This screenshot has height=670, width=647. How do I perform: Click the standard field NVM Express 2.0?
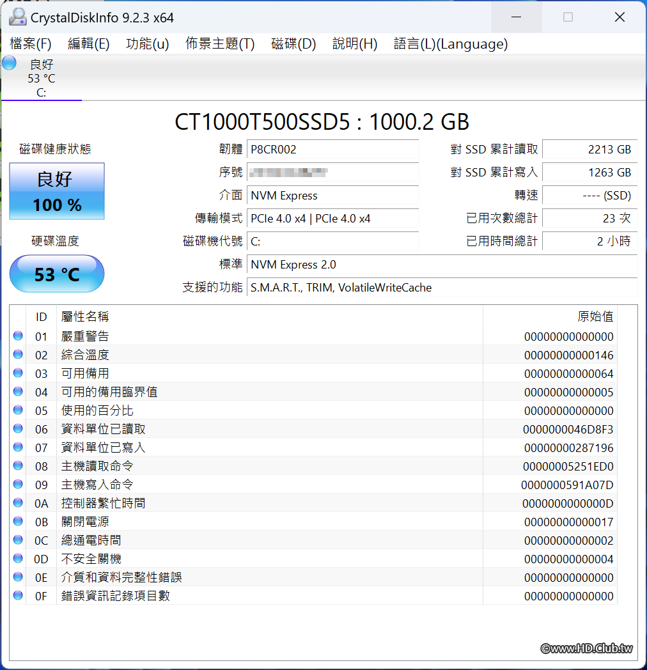[x=442, y=265]
